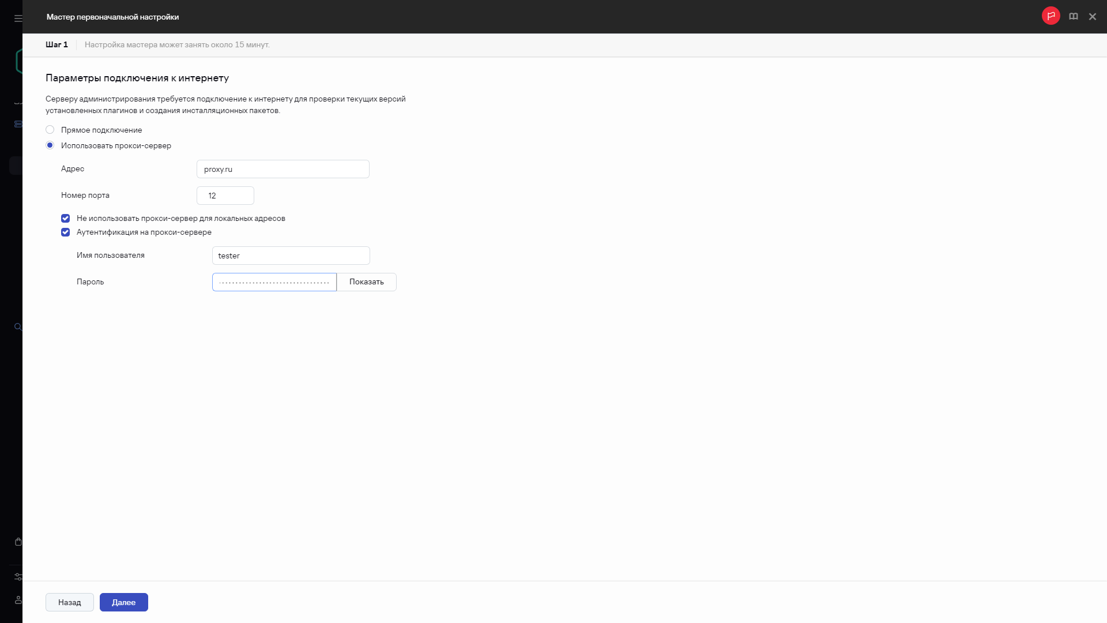The image size is (1107, 623).
Task: Open the marketplace bag icon in sidebar
Action: [18, 542]
